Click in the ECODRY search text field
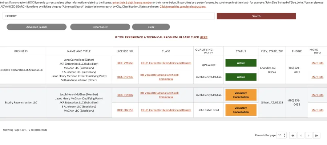 pos(108,16)
